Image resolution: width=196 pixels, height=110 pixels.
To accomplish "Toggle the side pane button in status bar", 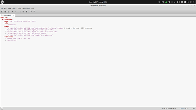I will click(x=2, y=109).
